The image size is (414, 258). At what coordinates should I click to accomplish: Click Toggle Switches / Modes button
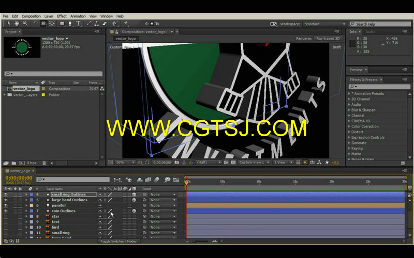coord(119,241)
